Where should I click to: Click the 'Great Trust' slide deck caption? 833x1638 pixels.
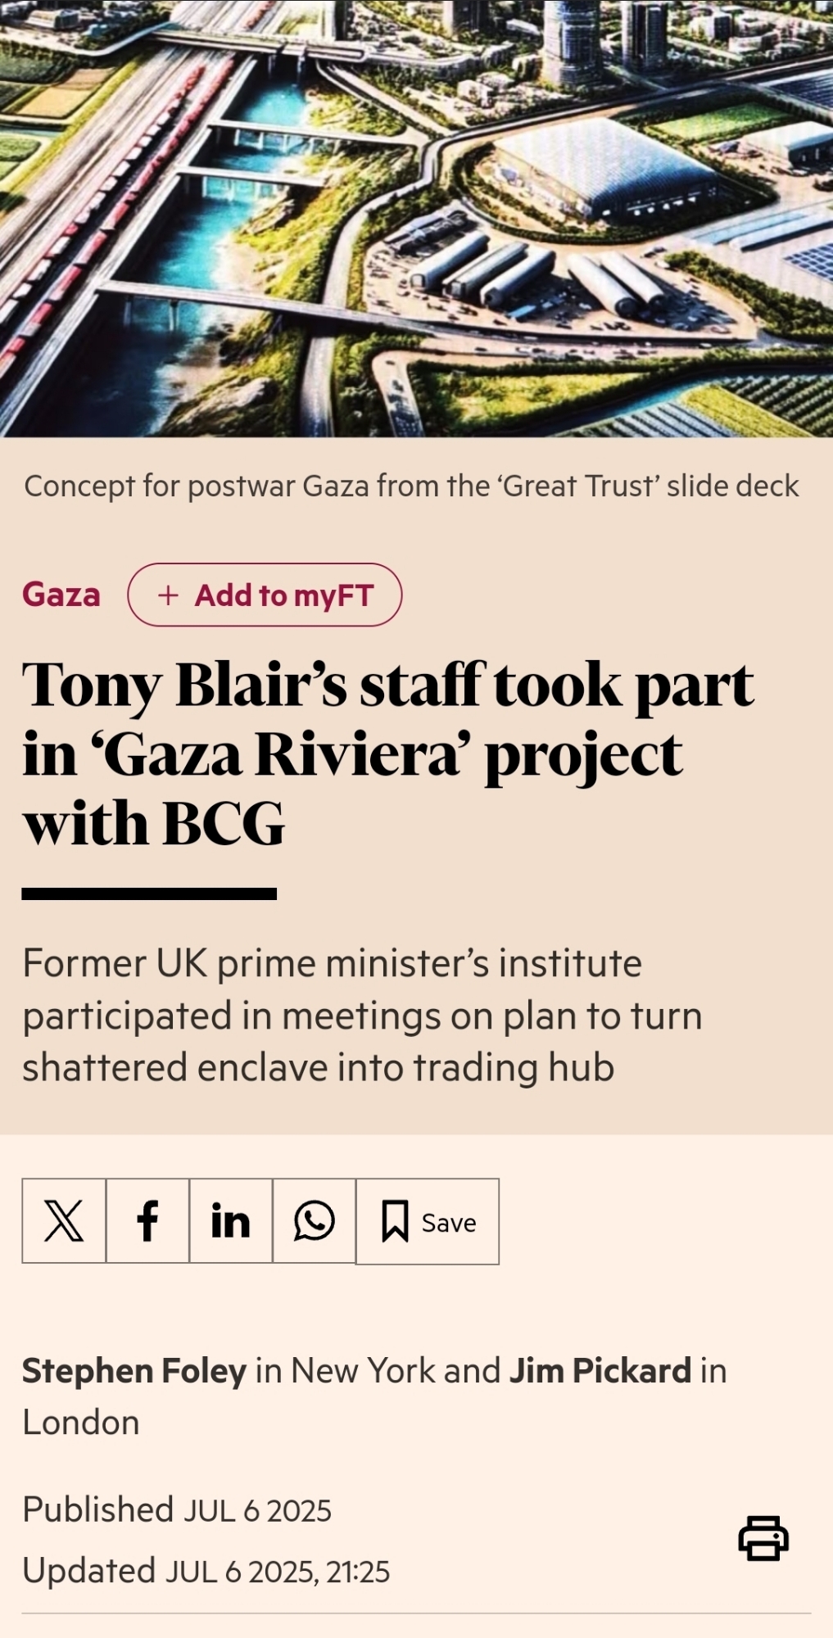[411, 486]
